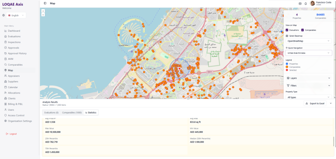Open the United Arab Emirates navigation dropdown
This screenshot has width=336, height=159.
click(308, 53)
